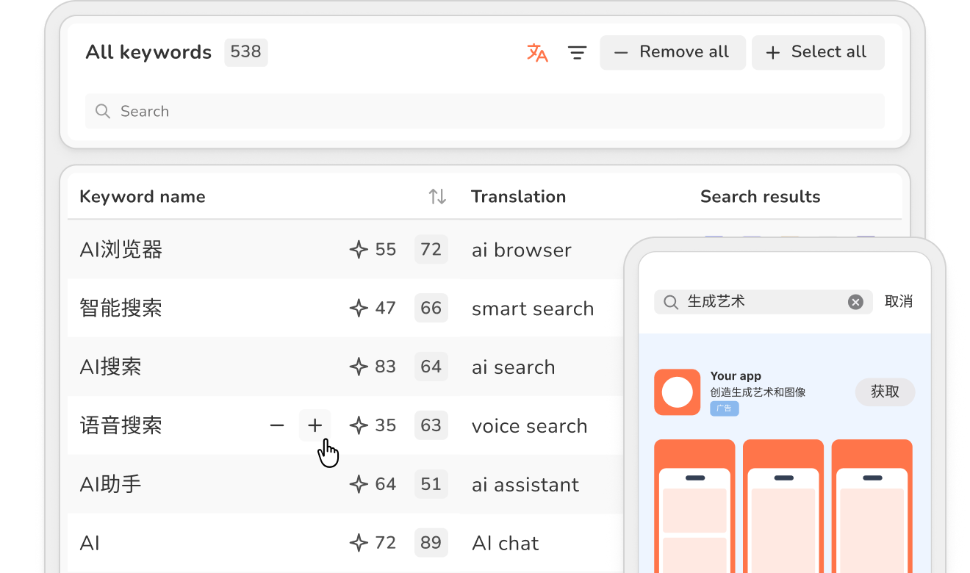Viewport: 970px width, 573px height.
Task: Click the 生成艺术 phone search field
Action: click(757, 302)
